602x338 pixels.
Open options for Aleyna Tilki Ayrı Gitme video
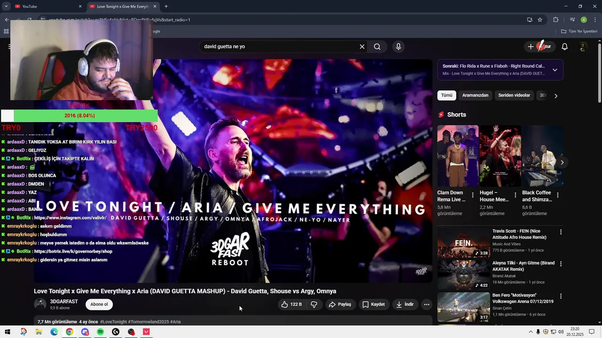(561, 264)
